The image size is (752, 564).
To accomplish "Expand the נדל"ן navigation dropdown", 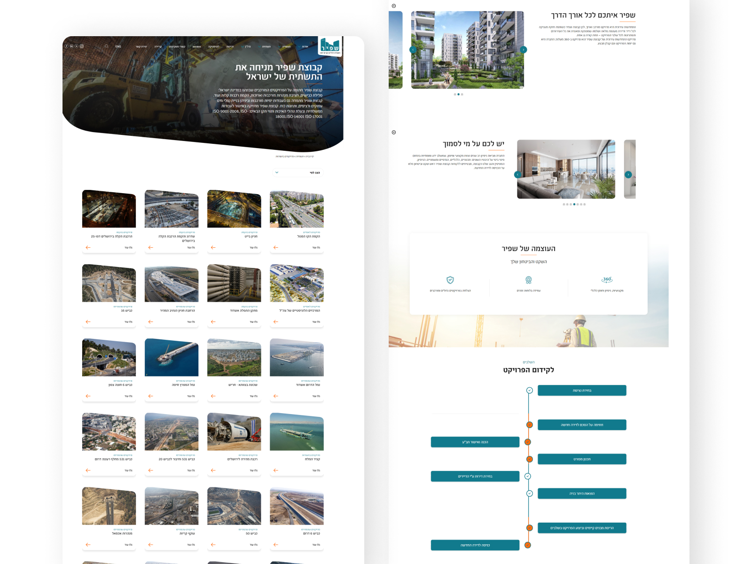I will [x=248, y=47].
